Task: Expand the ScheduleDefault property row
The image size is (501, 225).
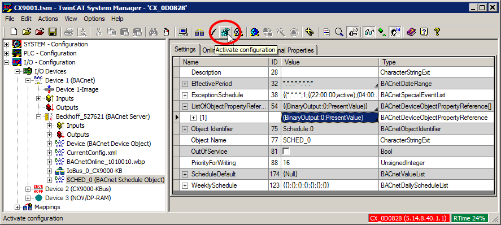Action: [185, 175]
